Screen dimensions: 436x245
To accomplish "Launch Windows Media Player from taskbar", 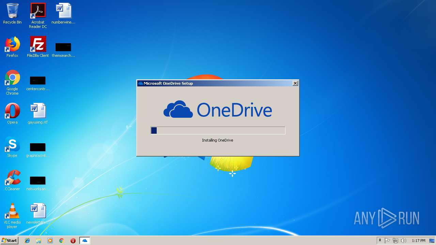I will [x=50, y=241].
